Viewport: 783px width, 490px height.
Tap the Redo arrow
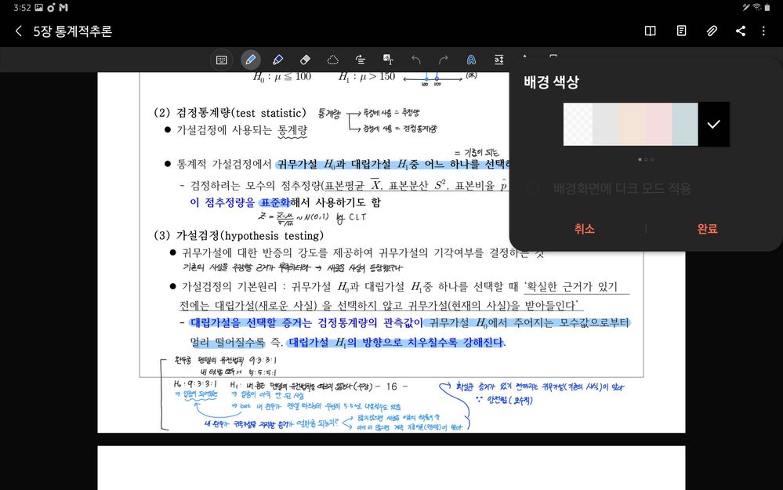coord(444,60)
